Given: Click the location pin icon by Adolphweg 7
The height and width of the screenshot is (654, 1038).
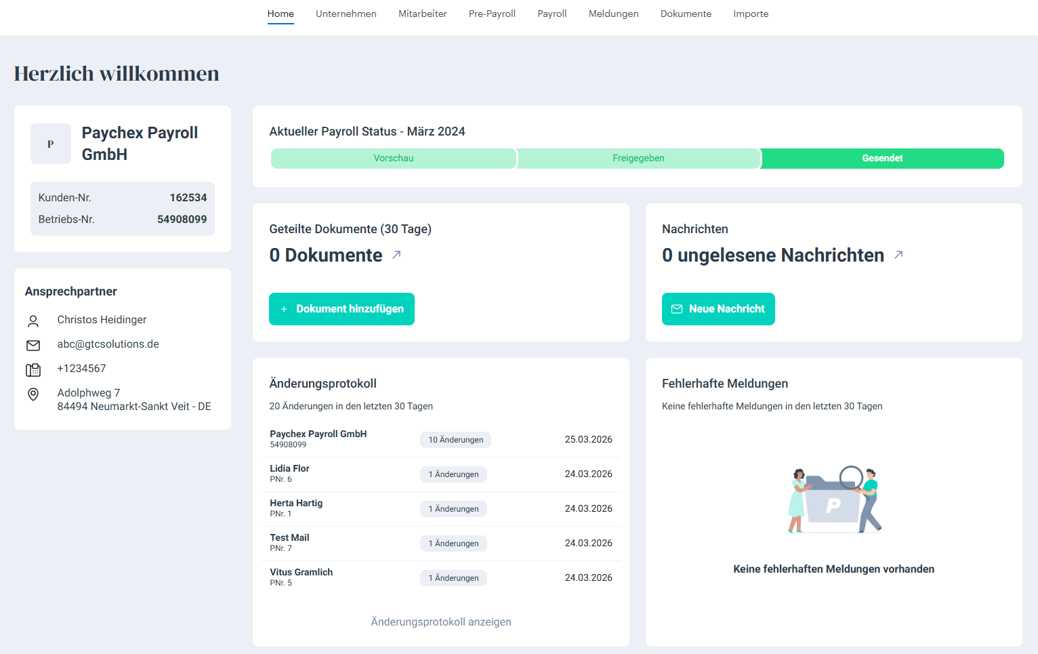Looking at the screenshot, I should tap(33, 394).
